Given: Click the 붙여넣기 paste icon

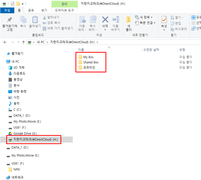Looking at the screenshot, I should point(35,20).
